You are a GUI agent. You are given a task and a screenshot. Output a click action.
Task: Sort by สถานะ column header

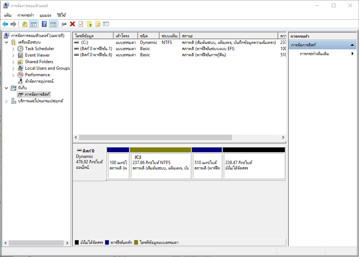229,36
